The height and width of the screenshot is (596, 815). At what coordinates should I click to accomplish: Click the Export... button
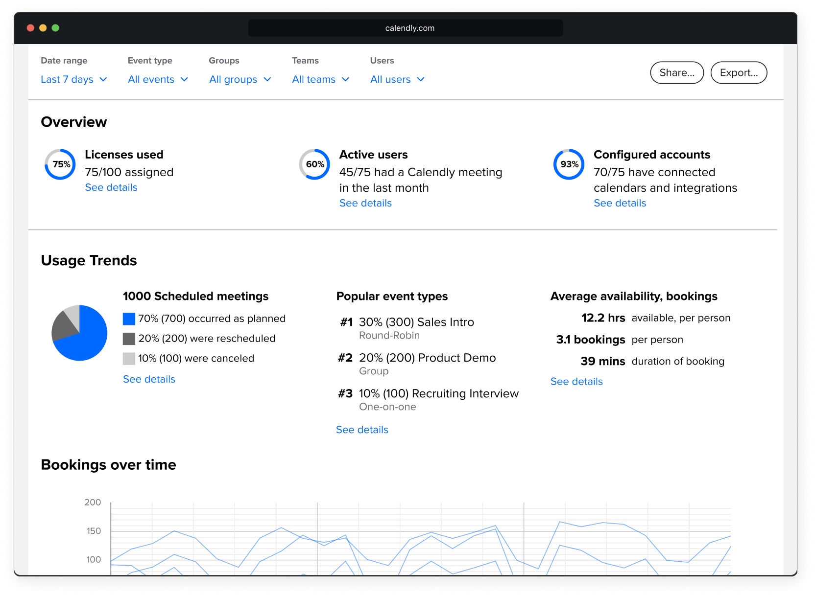pyautogui.click(x=739, y=73)
